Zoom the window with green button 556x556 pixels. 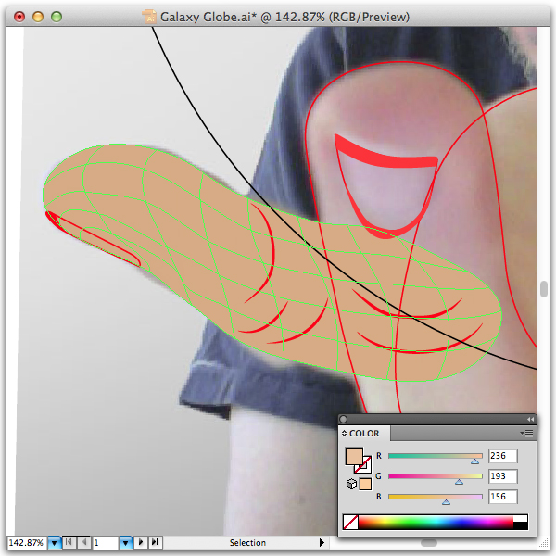[57, 17]
